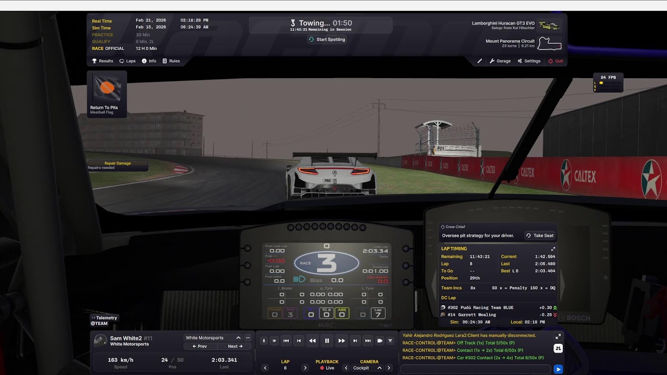Click the '#14 Garrett Mealing' row
Viewport: 667px width, 375px height.
pos(499,315)
